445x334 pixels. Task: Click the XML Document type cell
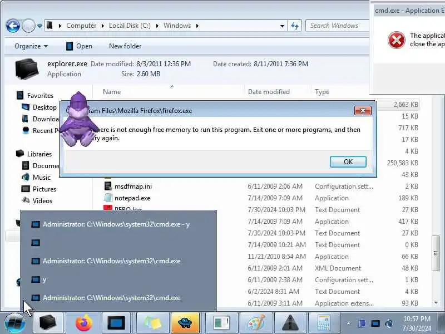click(338, 268)
